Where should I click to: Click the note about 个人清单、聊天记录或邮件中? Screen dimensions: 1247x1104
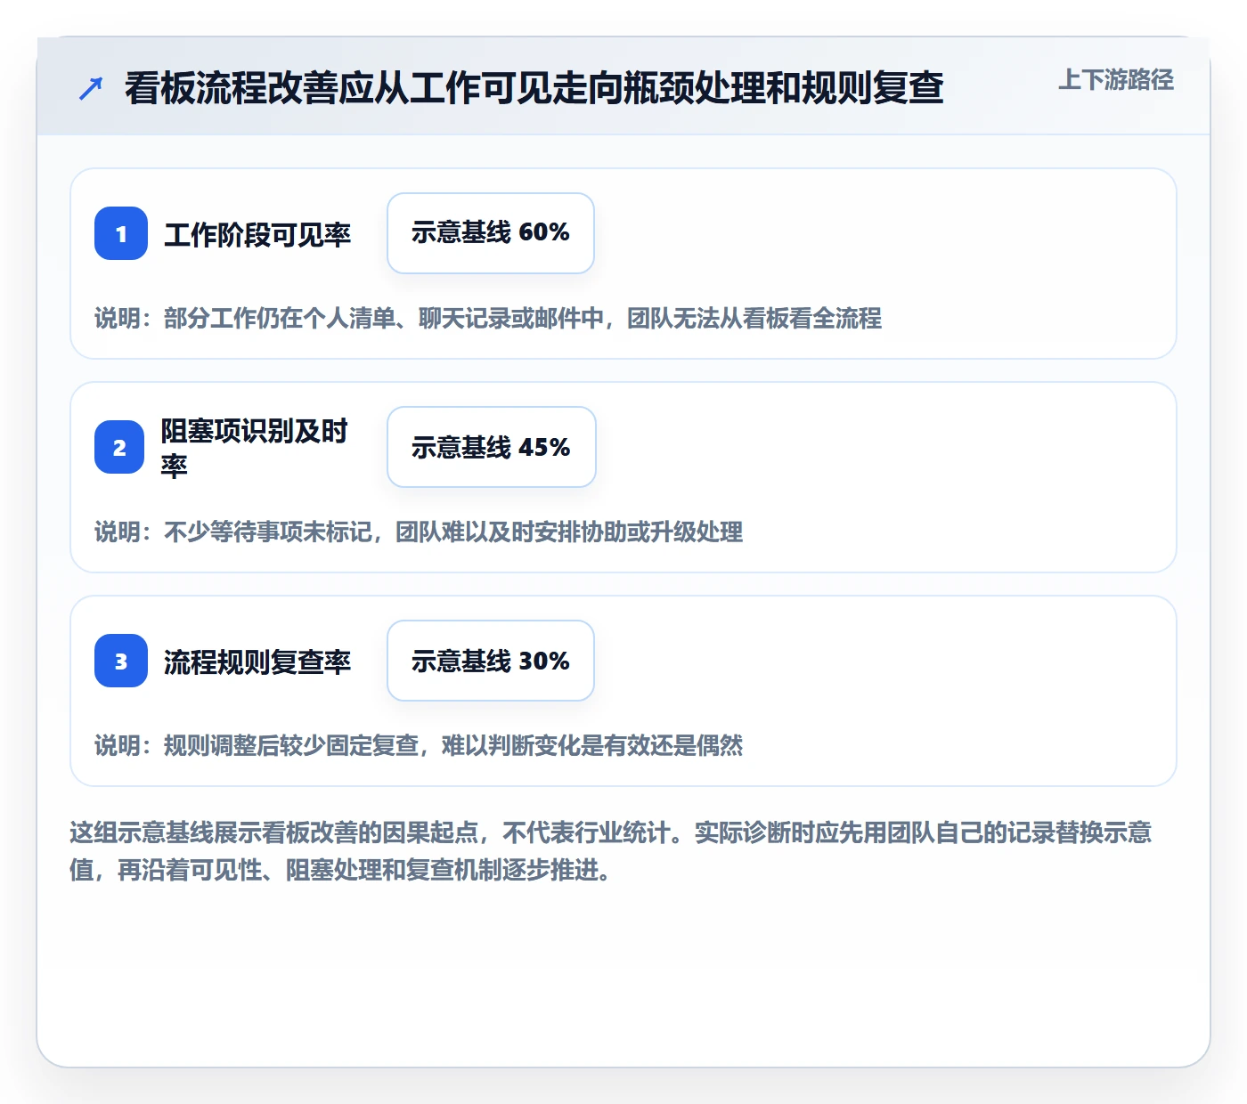tap(488, 318)
